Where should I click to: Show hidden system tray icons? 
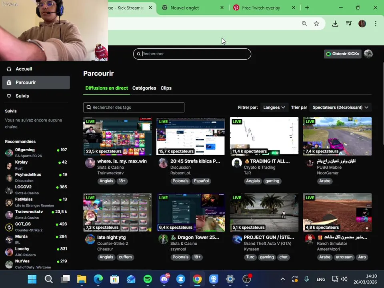coord(283,279)
